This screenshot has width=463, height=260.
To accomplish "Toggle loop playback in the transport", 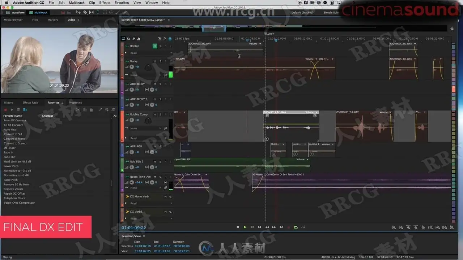I will coord(296,227).
